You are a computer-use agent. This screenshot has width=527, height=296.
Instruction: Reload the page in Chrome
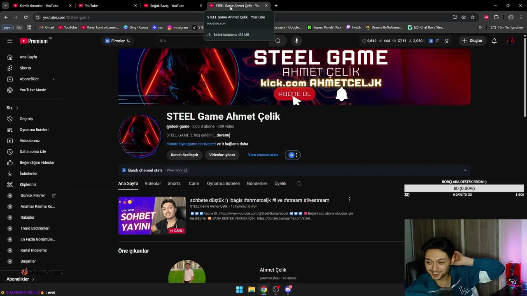point(26,17)
